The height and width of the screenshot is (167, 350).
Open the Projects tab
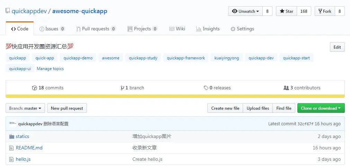(x=142, y=29)
